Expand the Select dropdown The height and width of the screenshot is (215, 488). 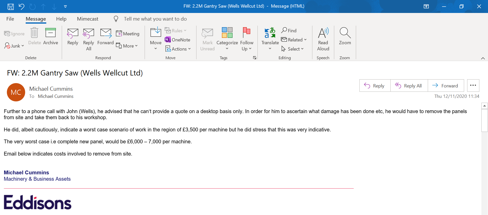tap(293, 49)
